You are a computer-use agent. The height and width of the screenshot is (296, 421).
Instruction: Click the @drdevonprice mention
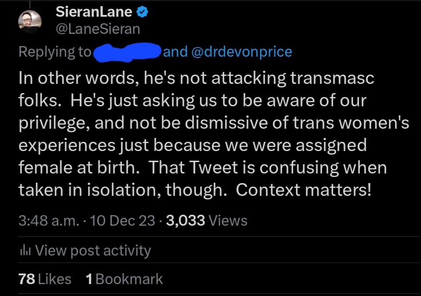coord(242,52)
